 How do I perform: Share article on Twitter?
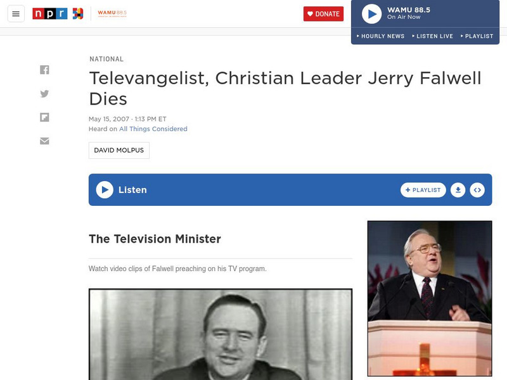44,94
